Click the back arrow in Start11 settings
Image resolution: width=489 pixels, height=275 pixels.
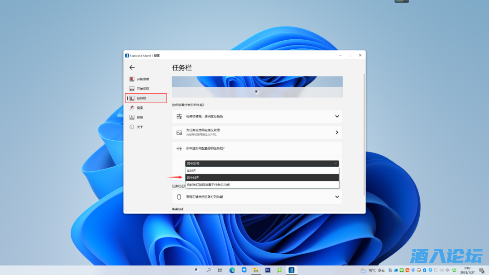(x=132, y=67)
